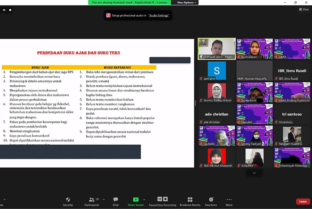Open Breakout Rooms
312x209 pixels.
pos(190,200)
